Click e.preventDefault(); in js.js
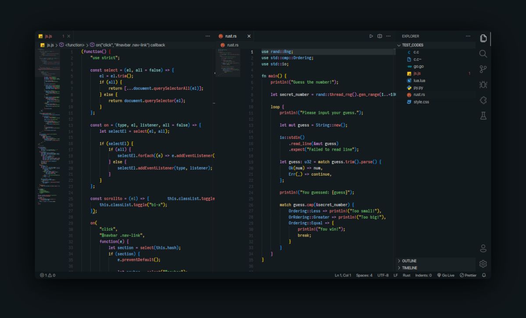Image resolution: width=526 pixels, height=318 pixels. coord(139,260)
